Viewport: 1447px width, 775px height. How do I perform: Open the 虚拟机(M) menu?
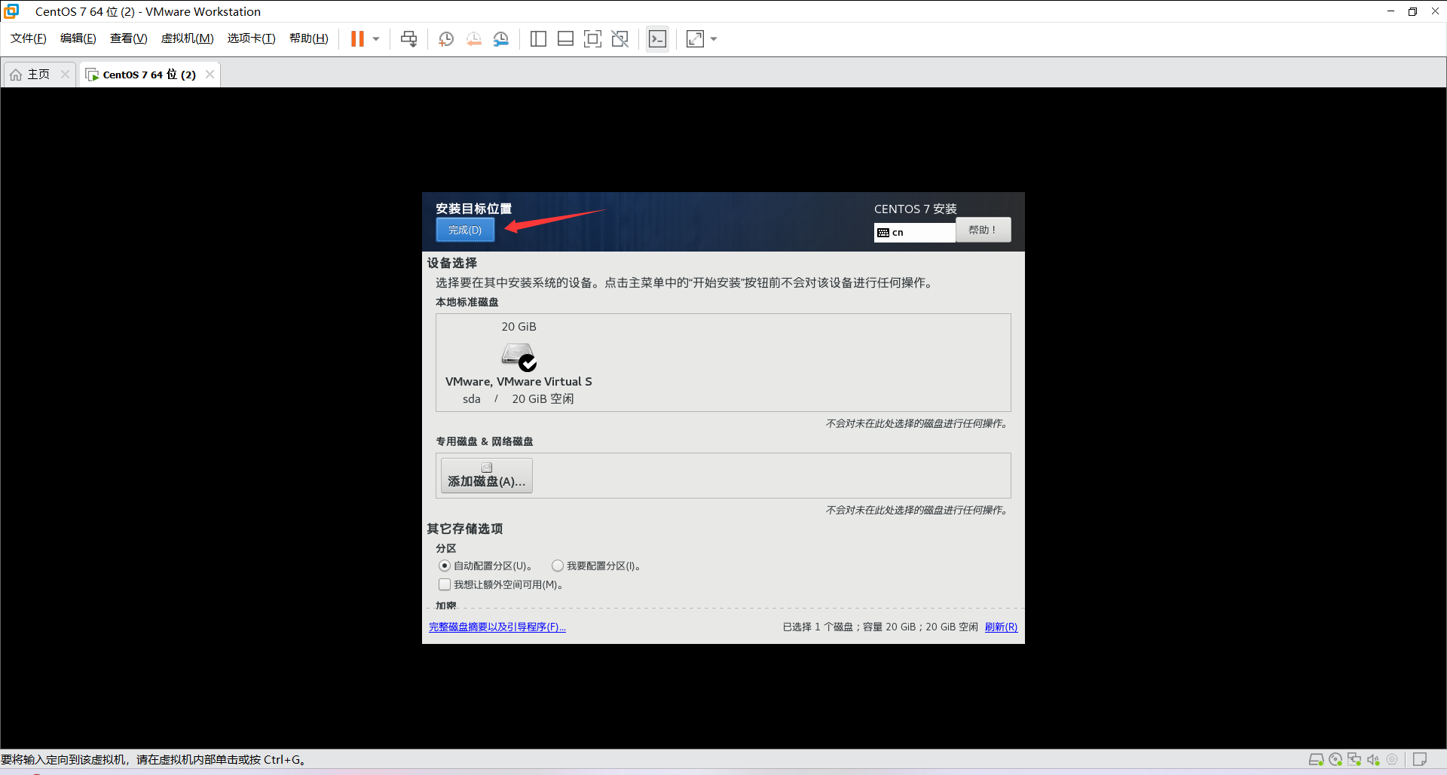click(188, 38)
